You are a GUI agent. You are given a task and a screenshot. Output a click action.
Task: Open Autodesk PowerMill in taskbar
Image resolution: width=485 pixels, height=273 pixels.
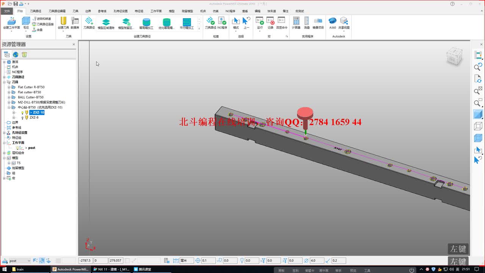(71, 269)
